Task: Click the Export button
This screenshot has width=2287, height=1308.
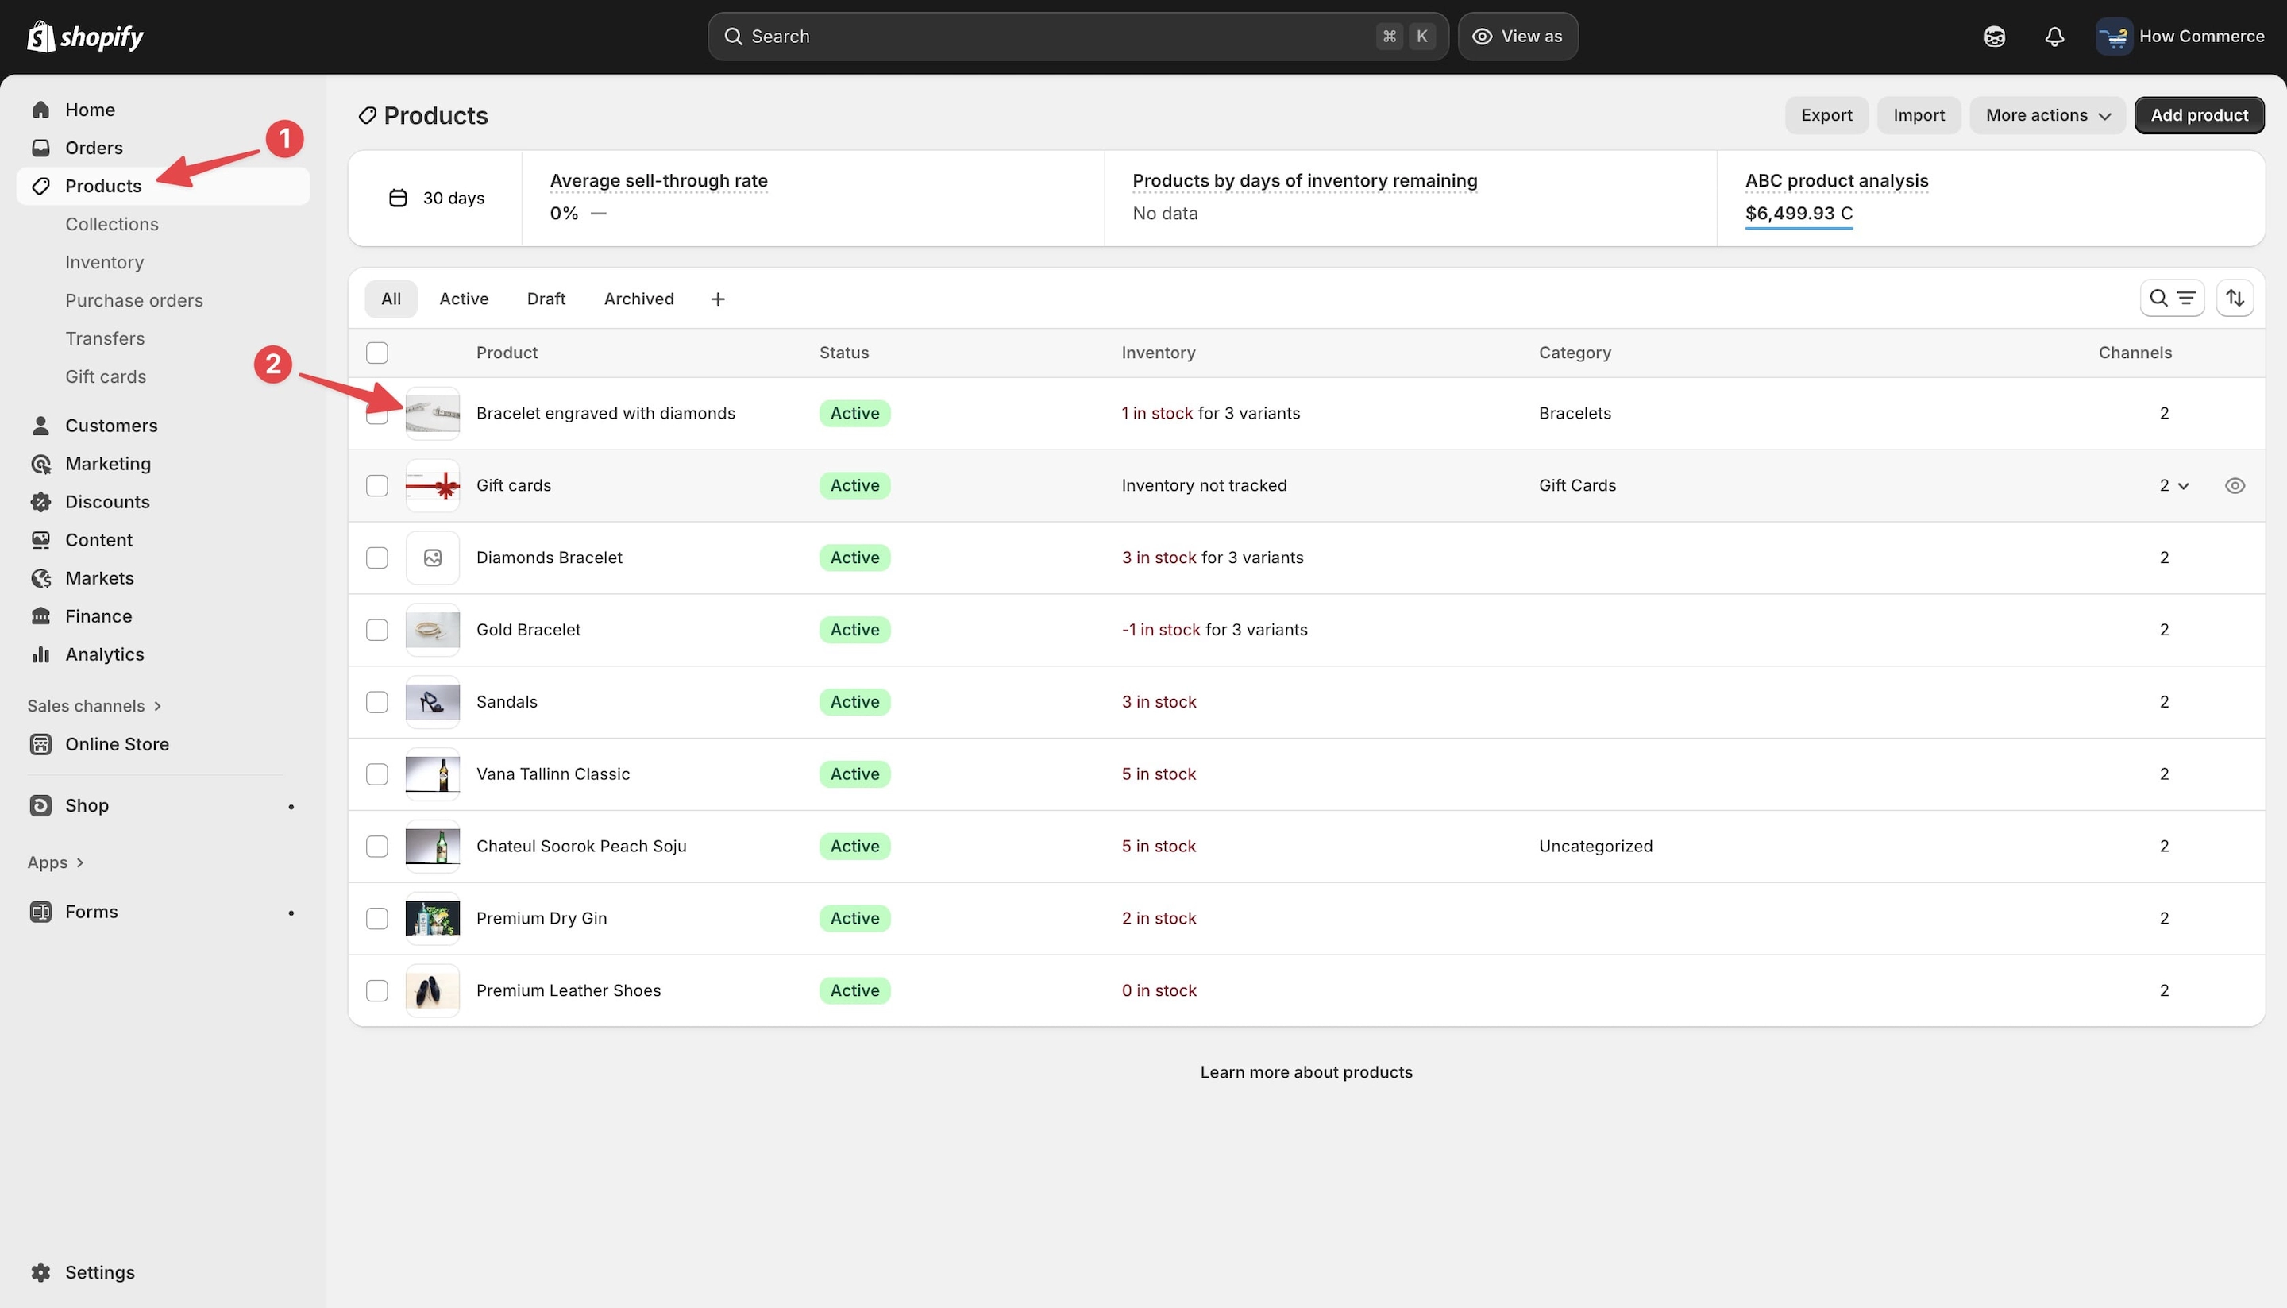Action: pos(1826,115)
